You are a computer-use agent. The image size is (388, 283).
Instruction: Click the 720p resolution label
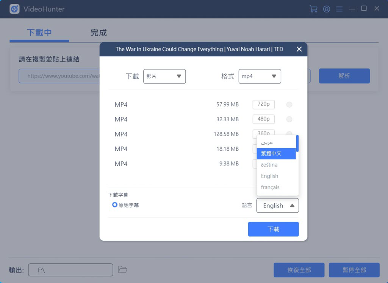point(264,104)
